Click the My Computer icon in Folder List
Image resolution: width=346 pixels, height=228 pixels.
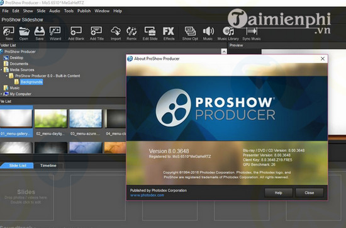(x=6, y=94)
